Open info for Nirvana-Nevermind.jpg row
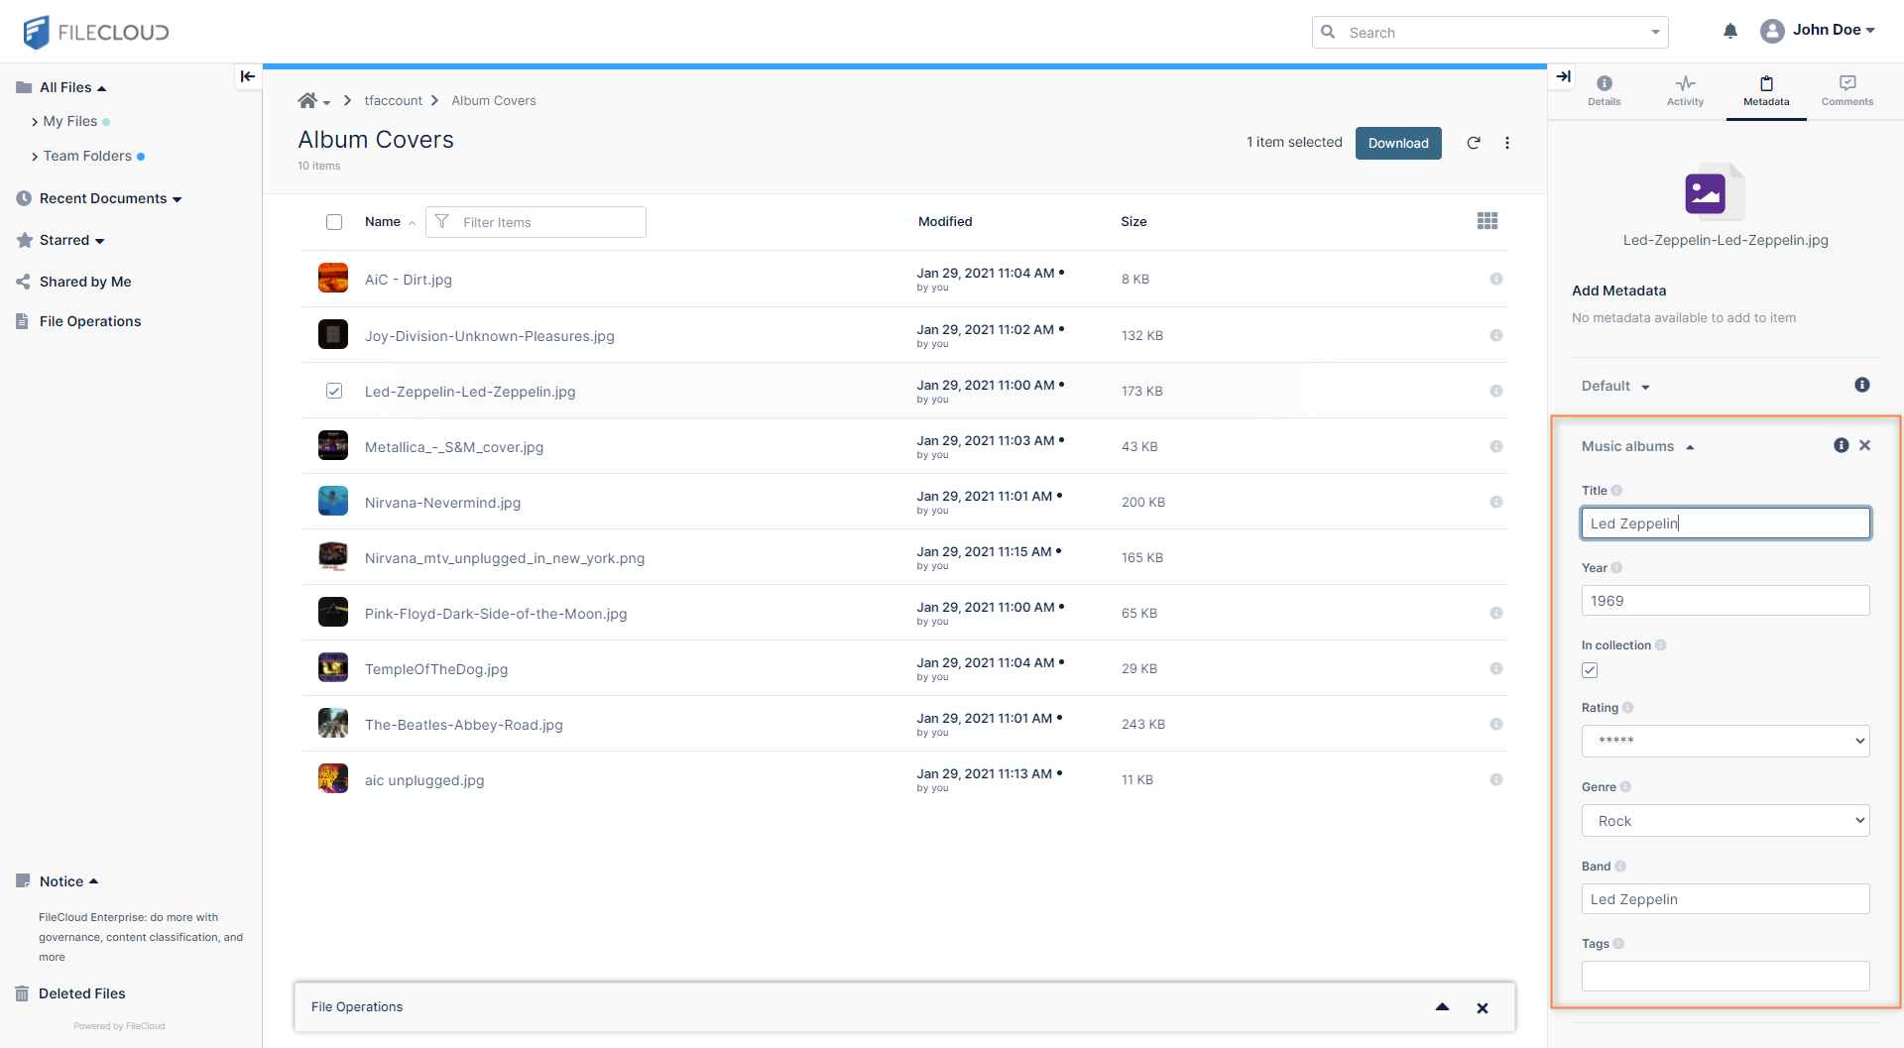1904x1048 pixels. point(1496,502)
